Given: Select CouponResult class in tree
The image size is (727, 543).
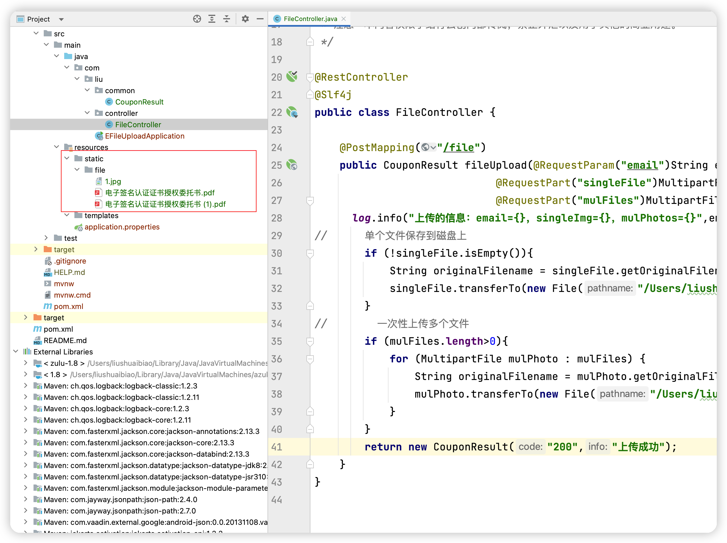Looking at the screenshot, I should (139, 102).
